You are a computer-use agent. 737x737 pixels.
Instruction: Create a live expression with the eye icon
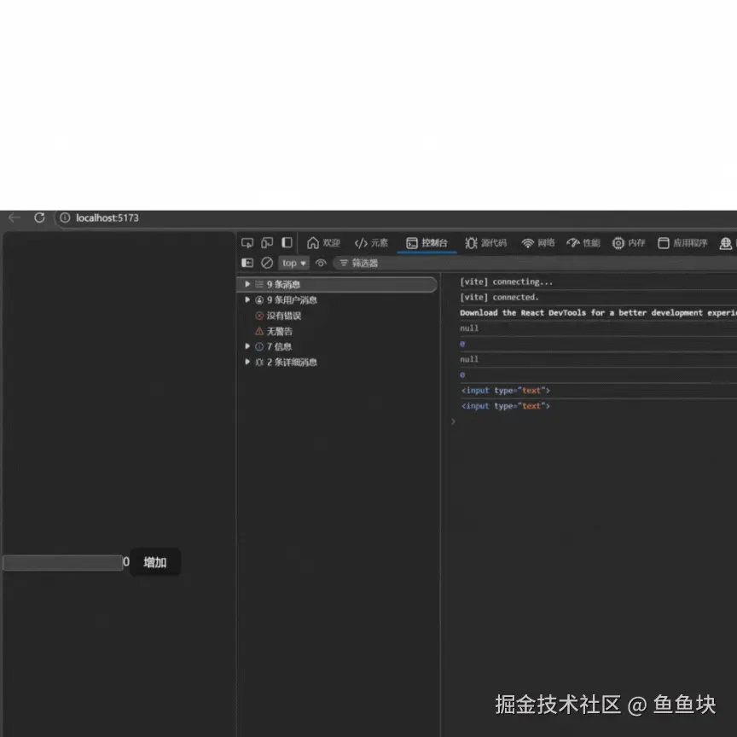point(321,263)
